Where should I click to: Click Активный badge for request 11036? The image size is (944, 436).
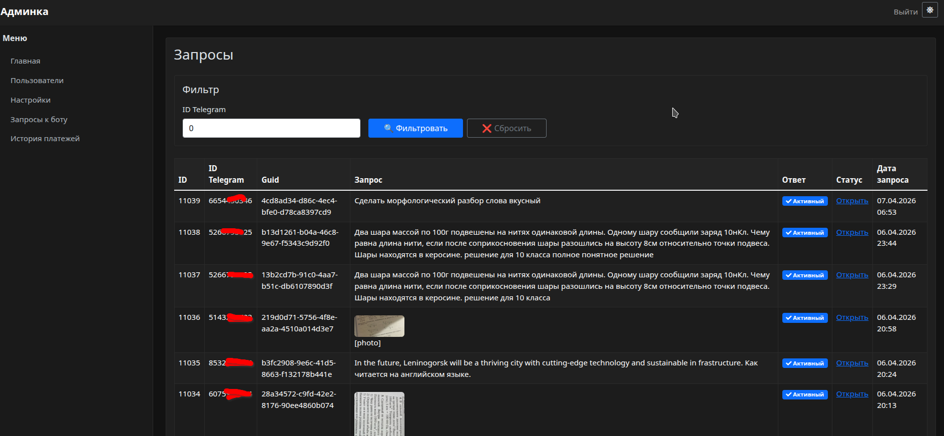[x=805, y=318]
